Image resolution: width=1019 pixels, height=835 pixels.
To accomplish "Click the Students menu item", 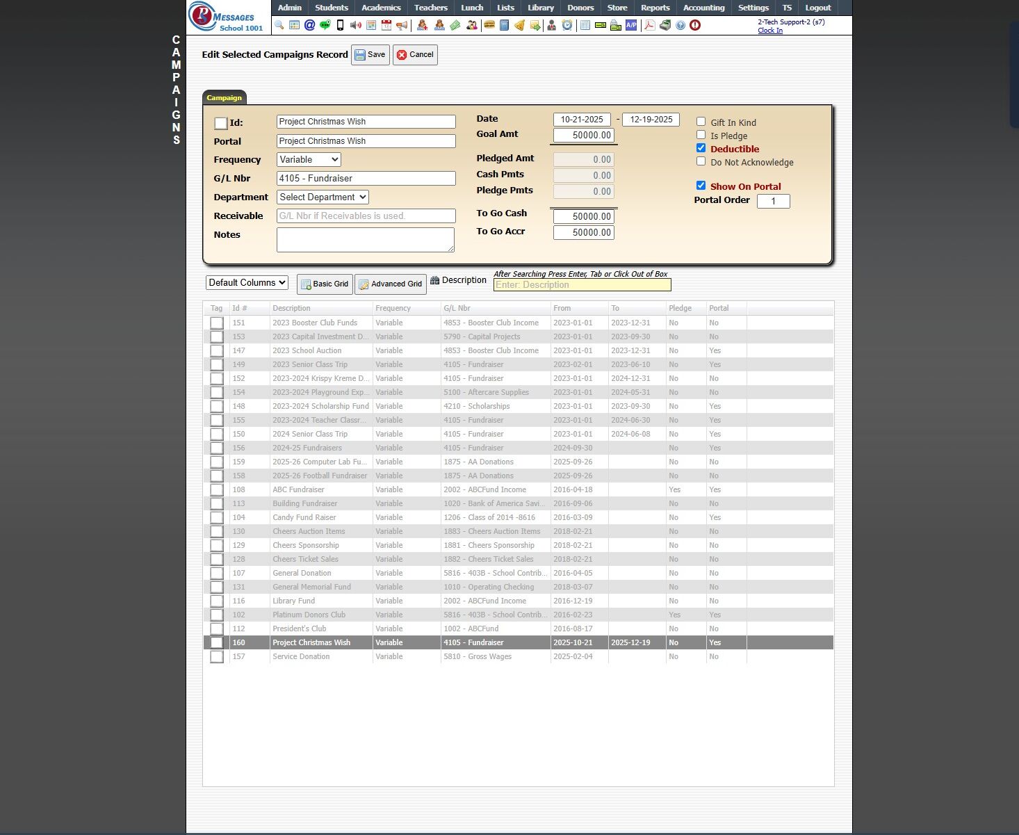I will [332, 8].
